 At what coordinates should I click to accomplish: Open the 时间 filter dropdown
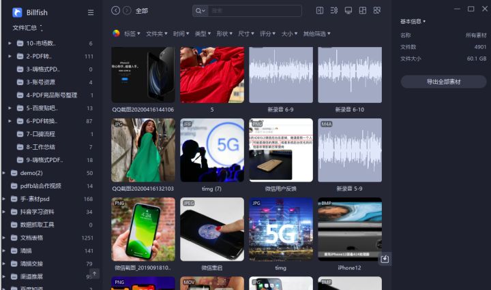(181, 33)
